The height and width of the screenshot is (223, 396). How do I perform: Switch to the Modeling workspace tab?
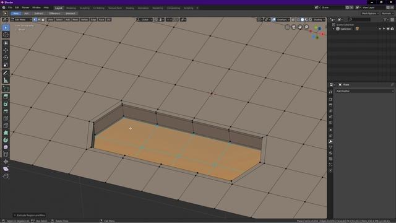(x=71, y=8)
